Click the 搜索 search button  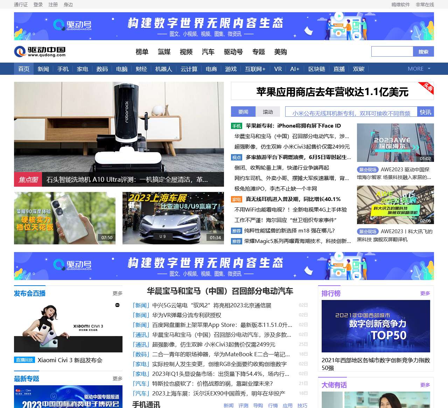423,52
